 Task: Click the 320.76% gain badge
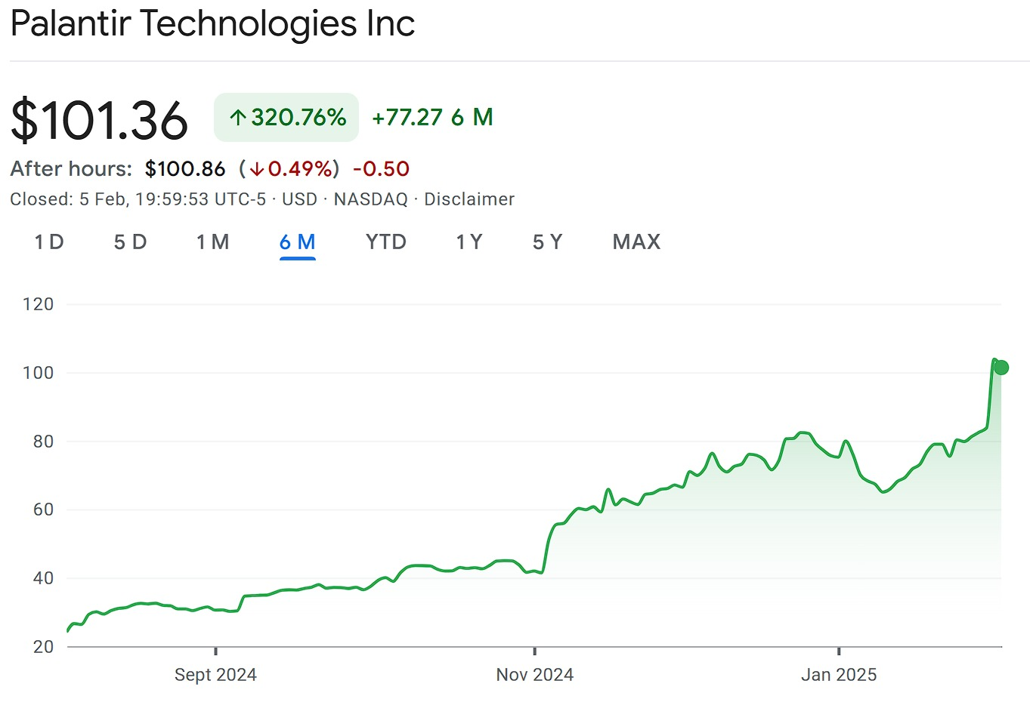coord(286,117)
